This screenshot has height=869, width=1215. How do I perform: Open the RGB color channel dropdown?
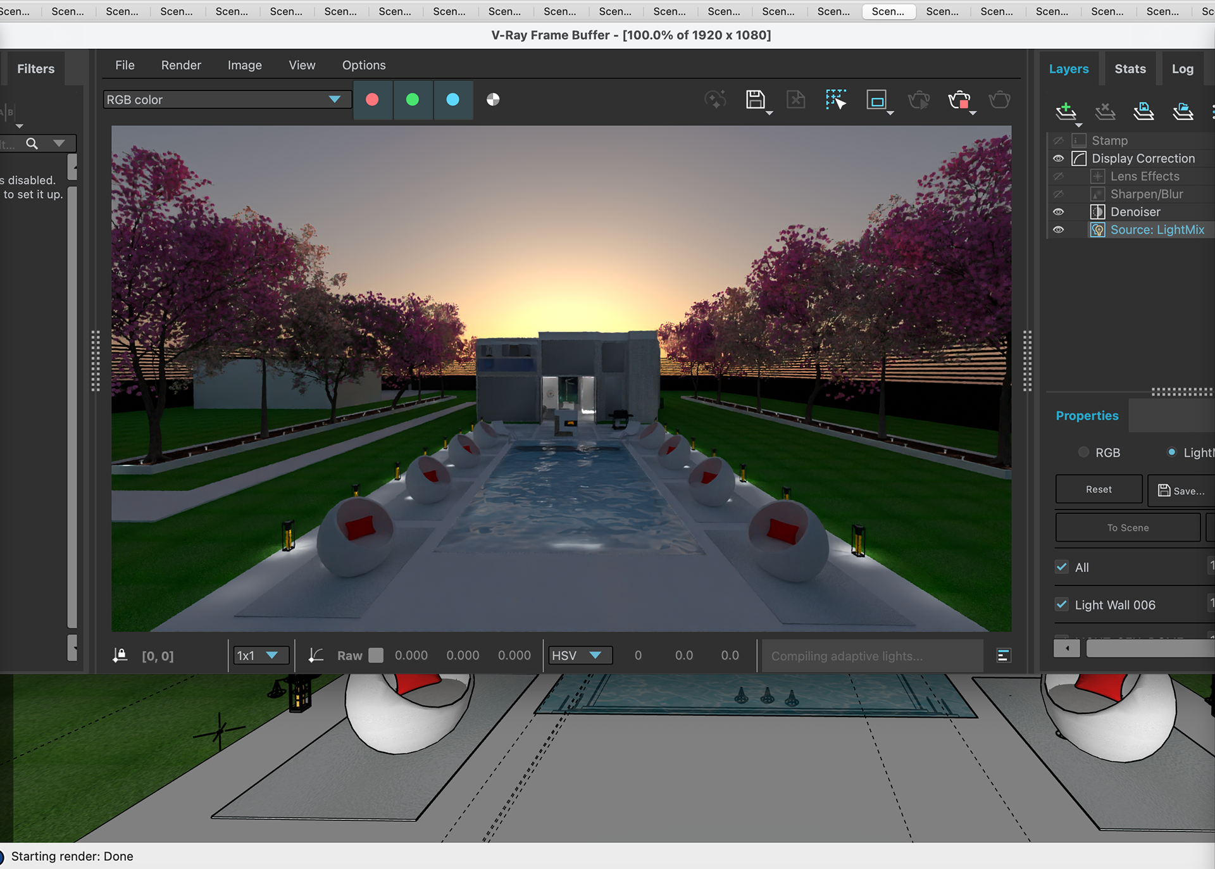click(334, 99)
